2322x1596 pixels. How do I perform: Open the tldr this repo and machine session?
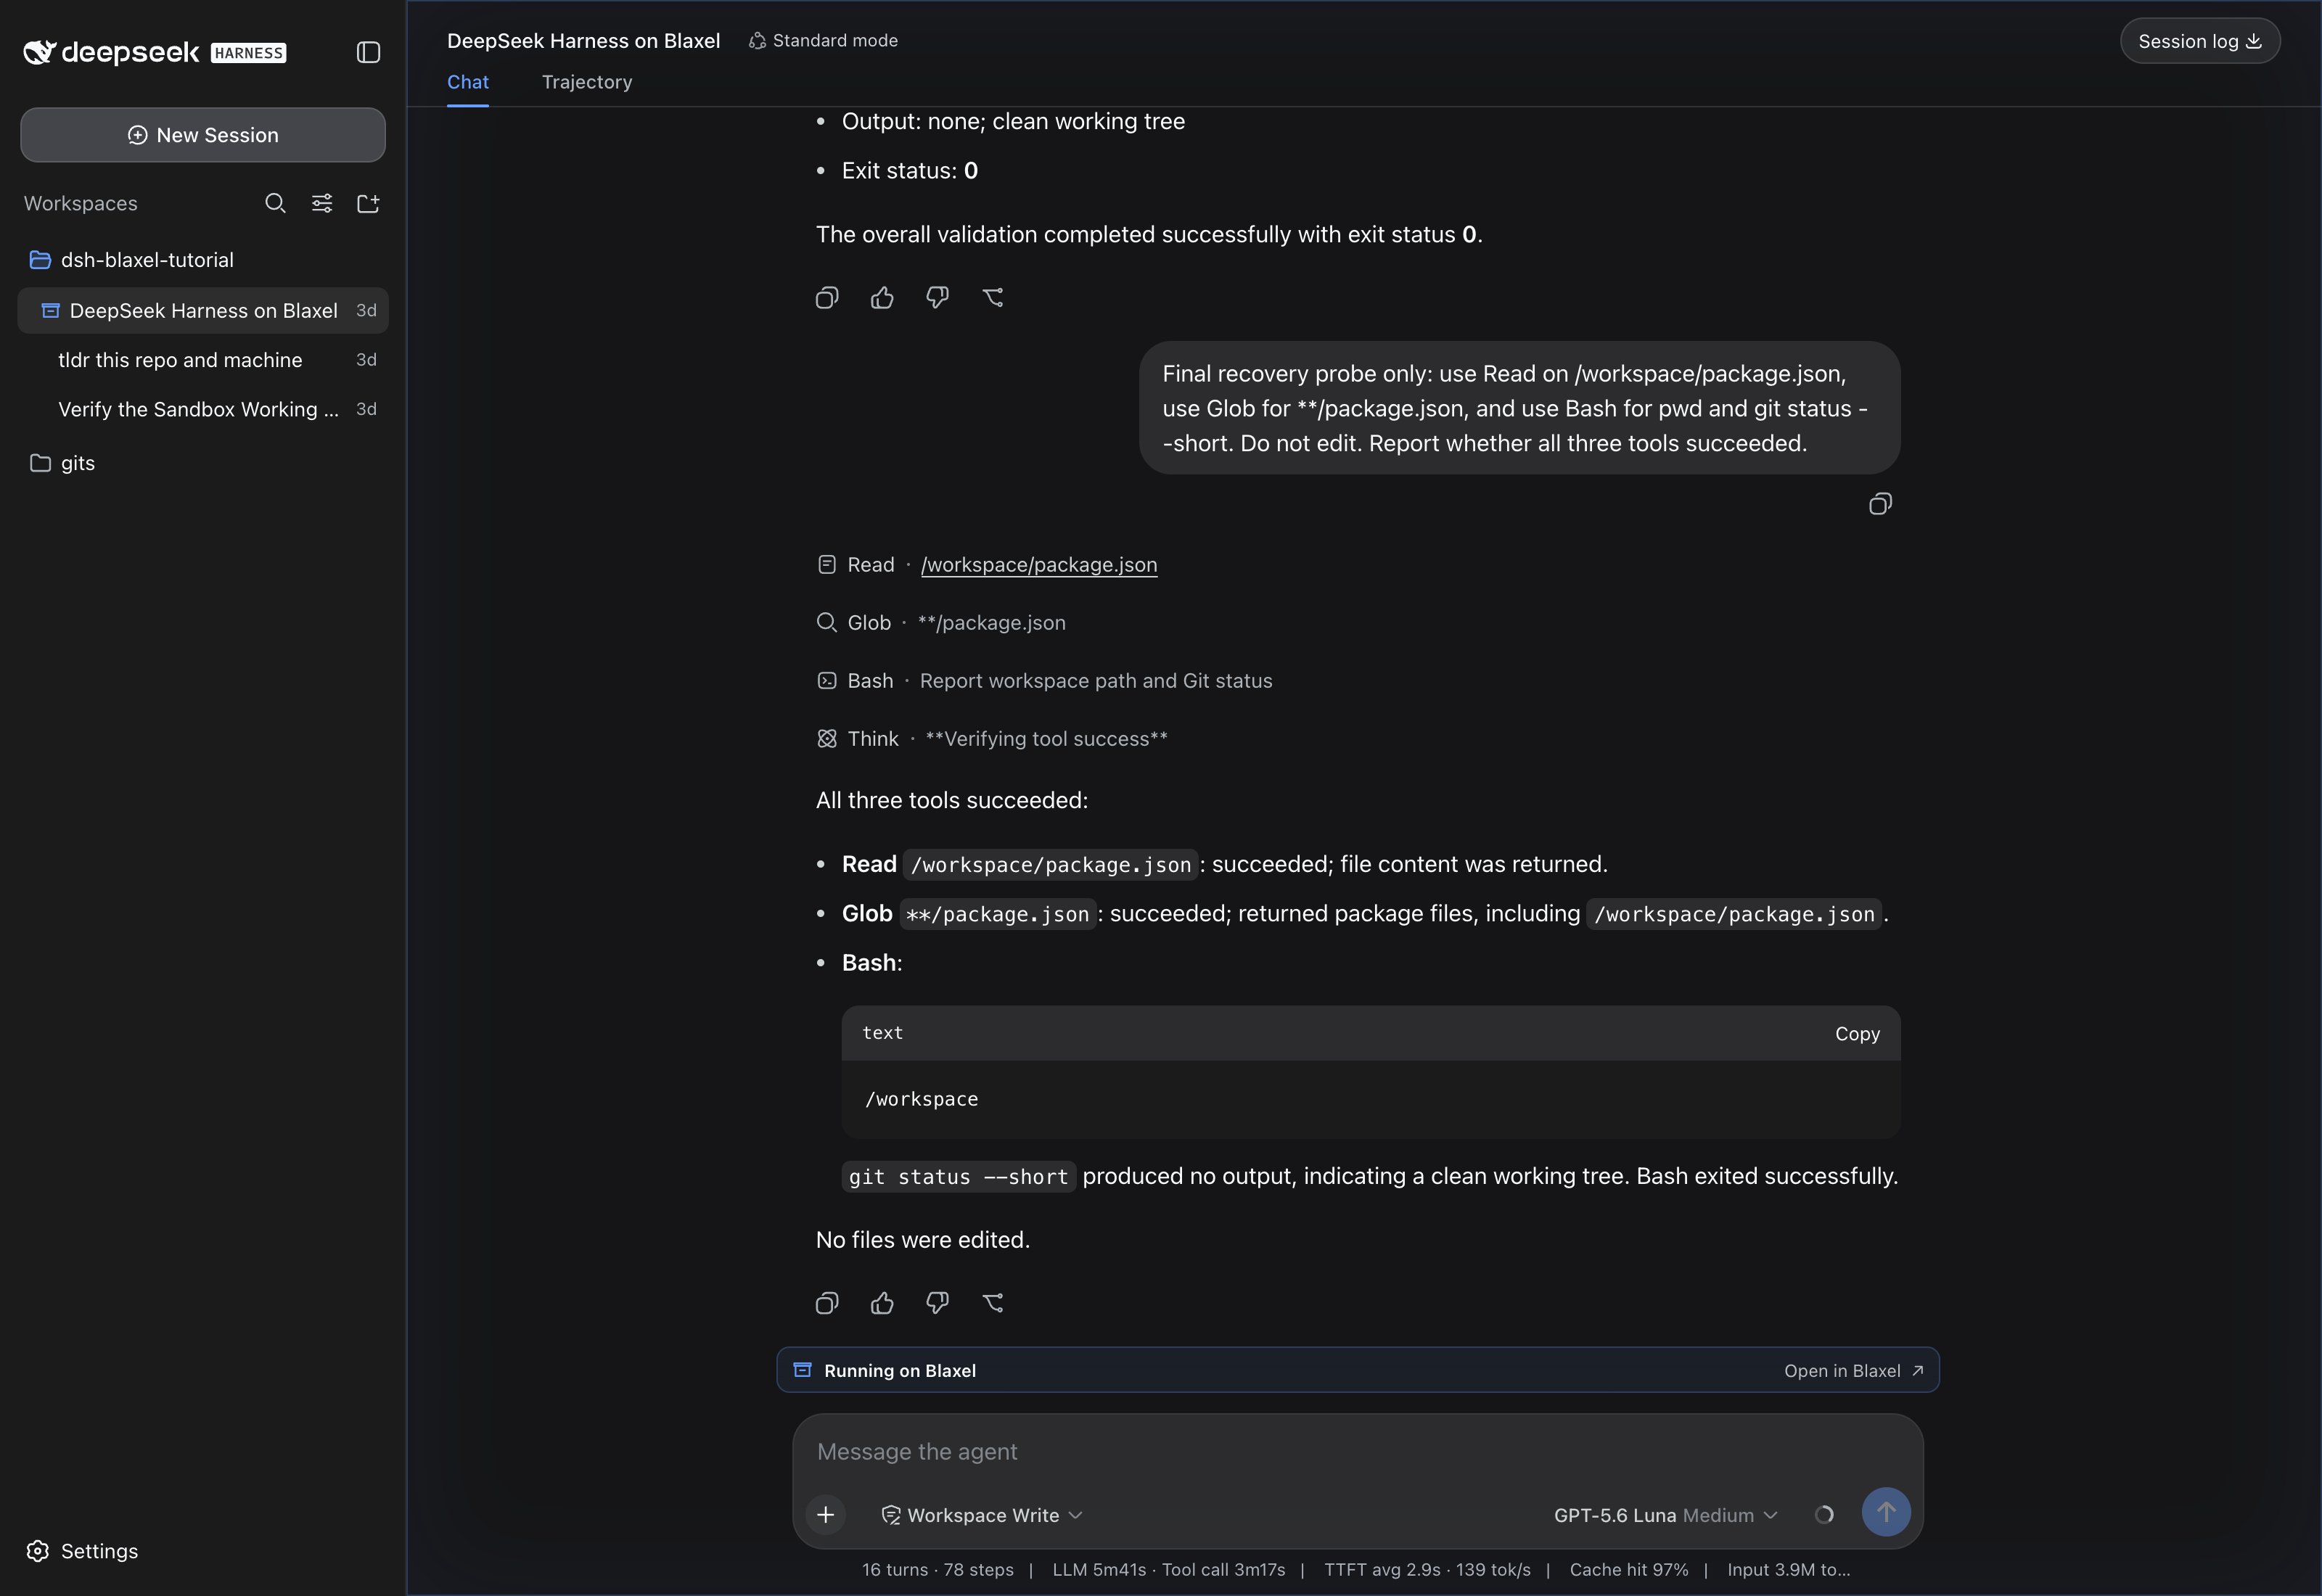point(203,360)
